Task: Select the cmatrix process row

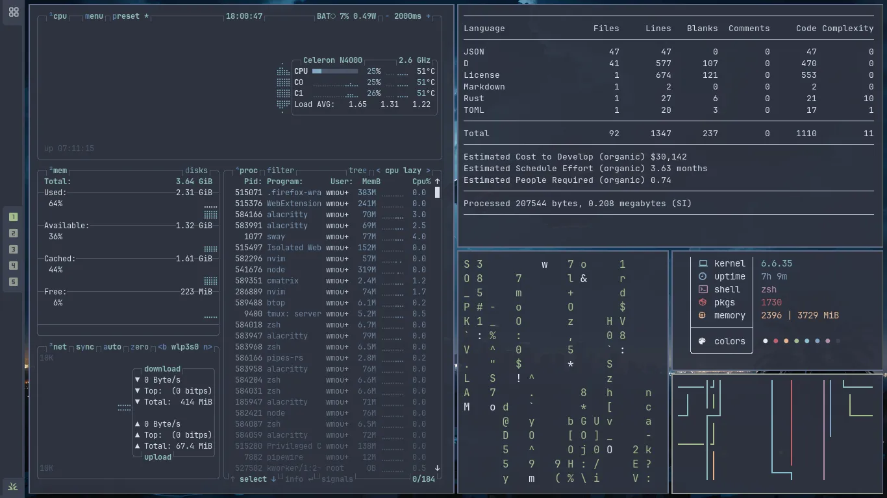Action: pyautogui.click(x=331, y=281)
